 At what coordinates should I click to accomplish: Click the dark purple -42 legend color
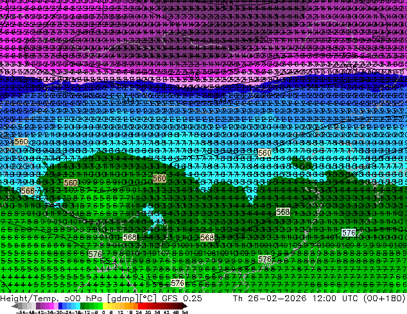coord(38,306)
